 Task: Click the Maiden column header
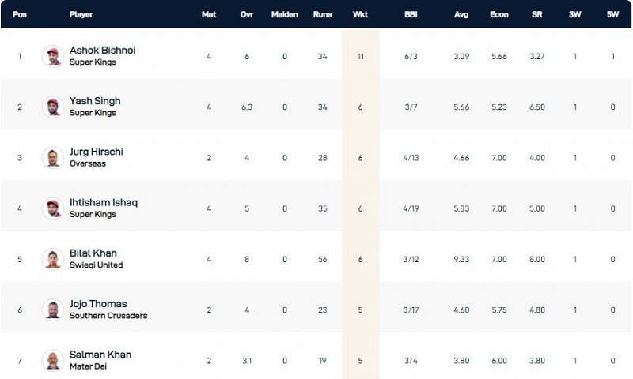tap(284, 14)
